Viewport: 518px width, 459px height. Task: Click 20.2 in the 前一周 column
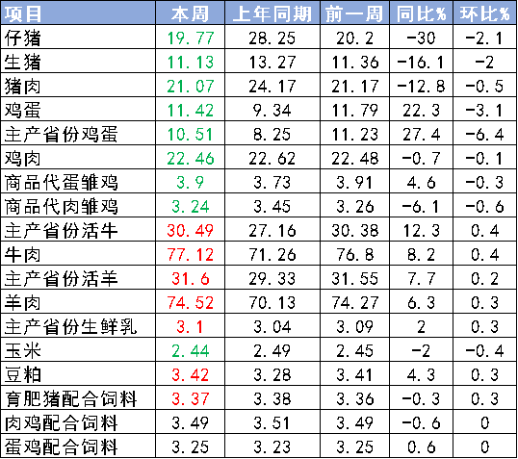(355, 38)
